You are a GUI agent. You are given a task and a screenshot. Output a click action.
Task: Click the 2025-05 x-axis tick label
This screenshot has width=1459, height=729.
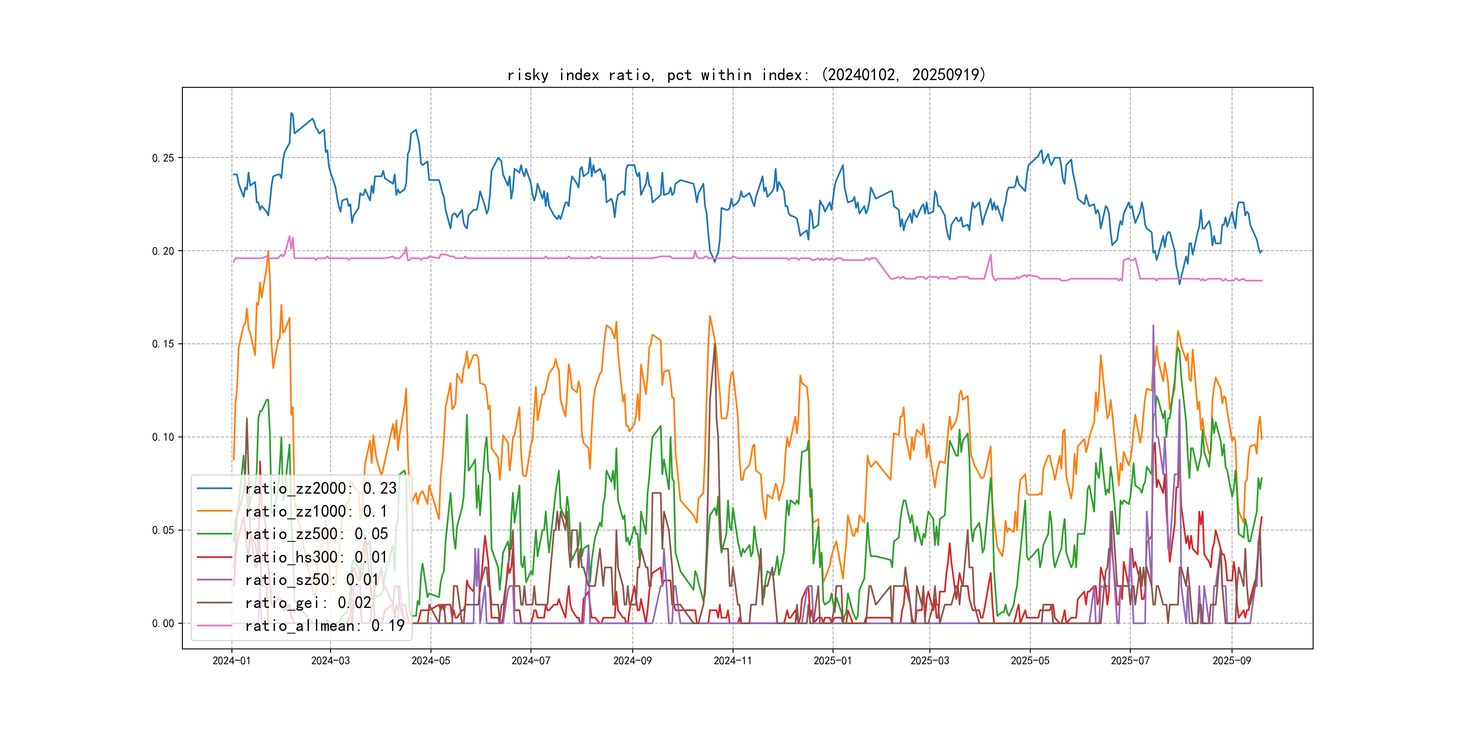[1030, 661]
